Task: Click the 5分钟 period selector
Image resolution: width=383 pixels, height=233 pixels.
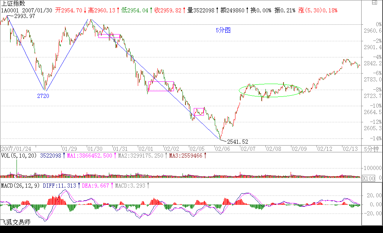Action: 371,149
